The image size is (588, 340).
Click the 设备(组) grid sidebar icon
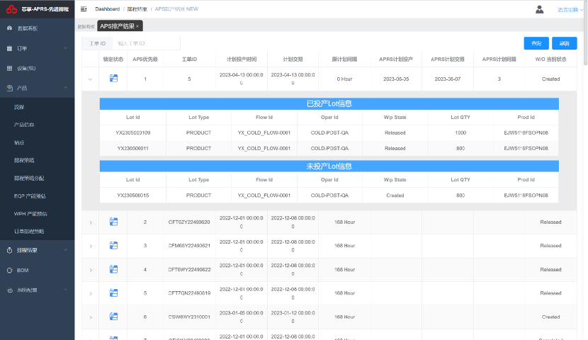pyautogui.click(x=10, y=68)
